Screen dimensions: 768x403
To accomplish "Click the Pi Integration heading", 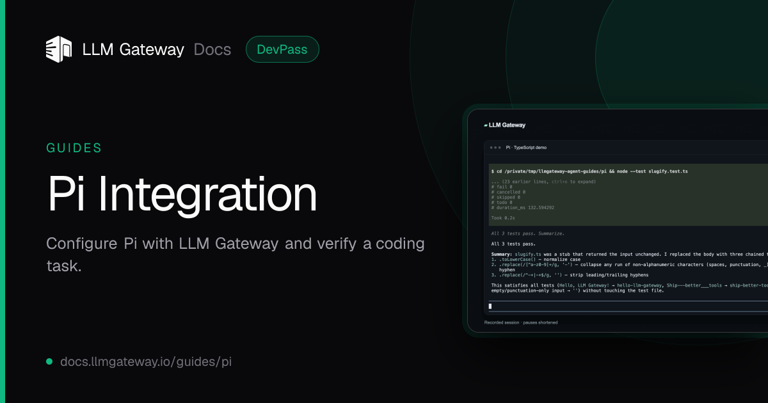I will click(x=182, y=194).
